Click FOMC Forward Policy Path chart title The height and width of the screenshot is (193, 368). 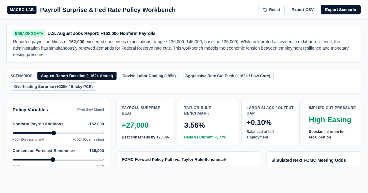point(174,160)
